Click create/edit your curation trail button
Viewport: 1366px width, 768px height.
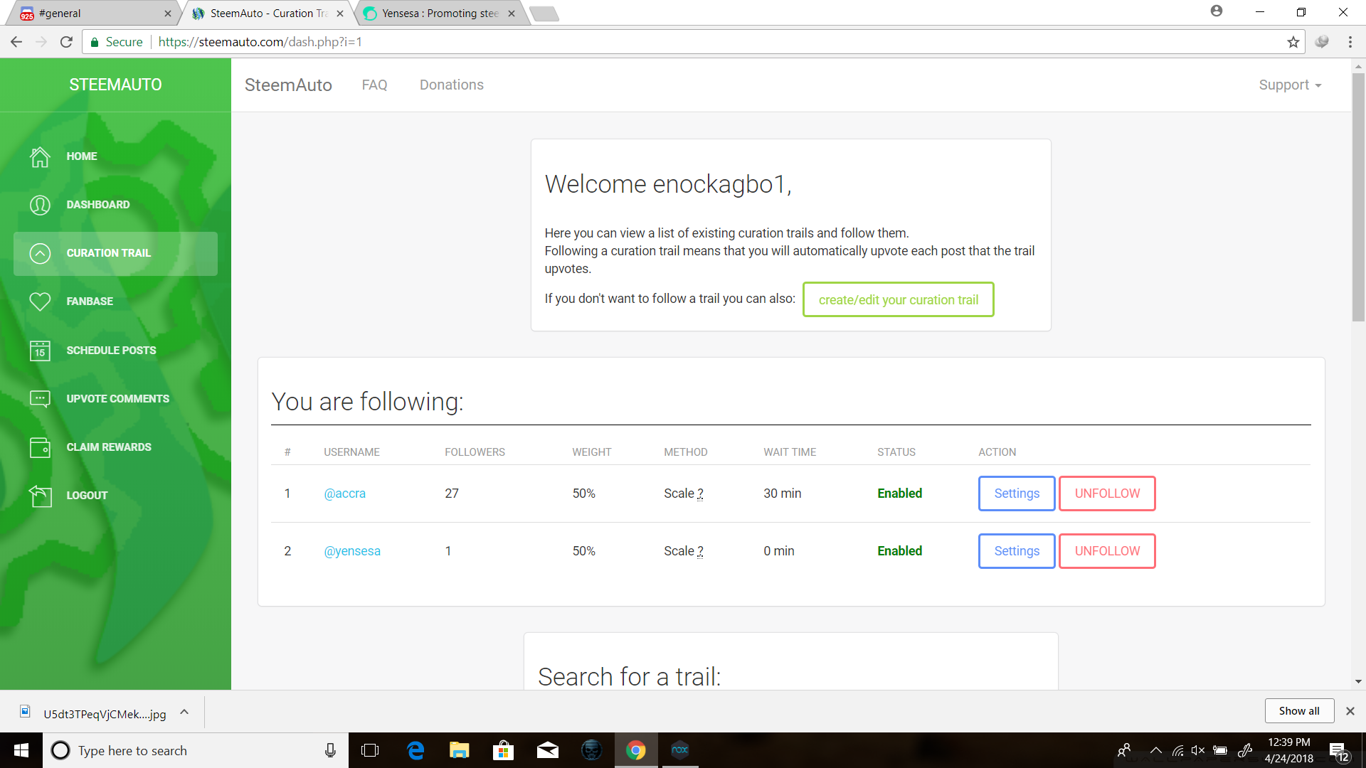[x=898, y=299]
